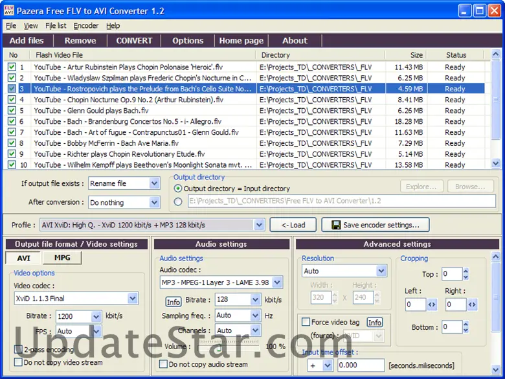Open the Sampling freq. dropdown
This screenshot has height=379, width=505.
tap(255, 316)
